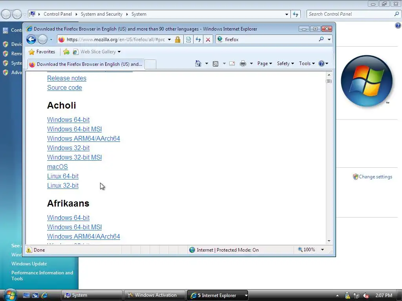Click the mozilla.org URL address field
402x301 pixels.
(x=115, y=40)
